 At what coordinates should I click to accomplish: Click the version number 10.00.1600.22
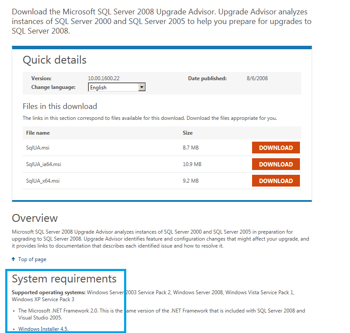(104, 78)
